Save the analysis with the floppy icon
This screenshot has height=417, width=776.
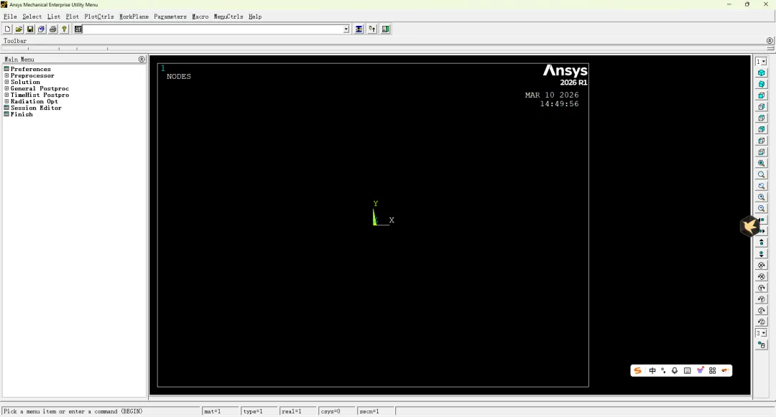[x=30, y=29]
